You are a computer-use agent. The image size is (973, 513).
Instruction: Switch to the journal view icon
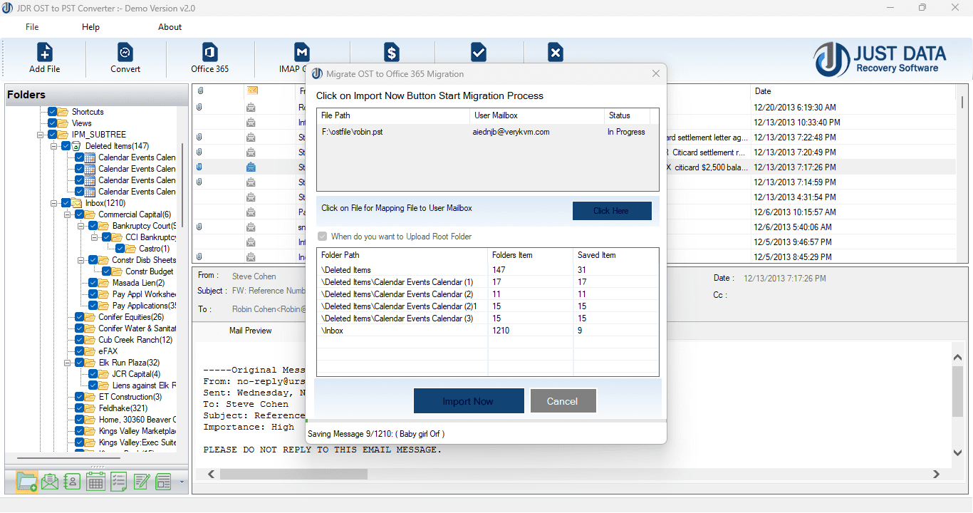pyautogui.click(x=164, y=482)
